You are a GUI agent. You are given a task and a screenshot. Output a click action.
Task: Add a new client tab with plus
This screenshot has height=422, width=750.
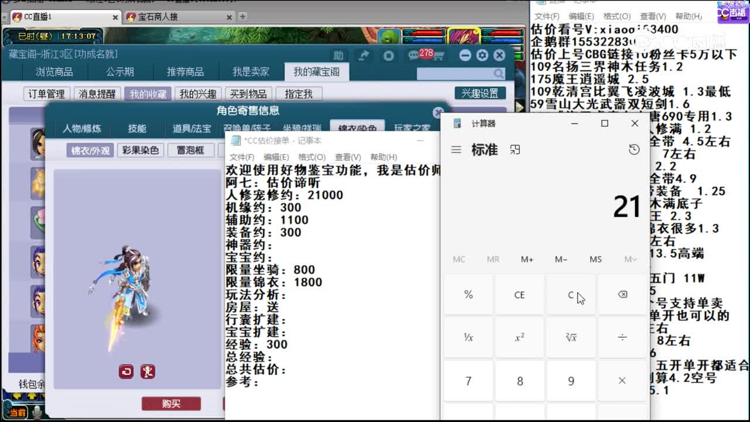point(243,17)
